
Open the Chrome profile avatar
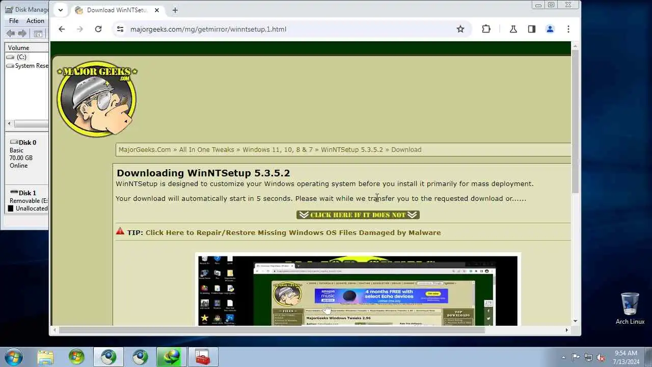pyautogui.click(x=550, y=29)
